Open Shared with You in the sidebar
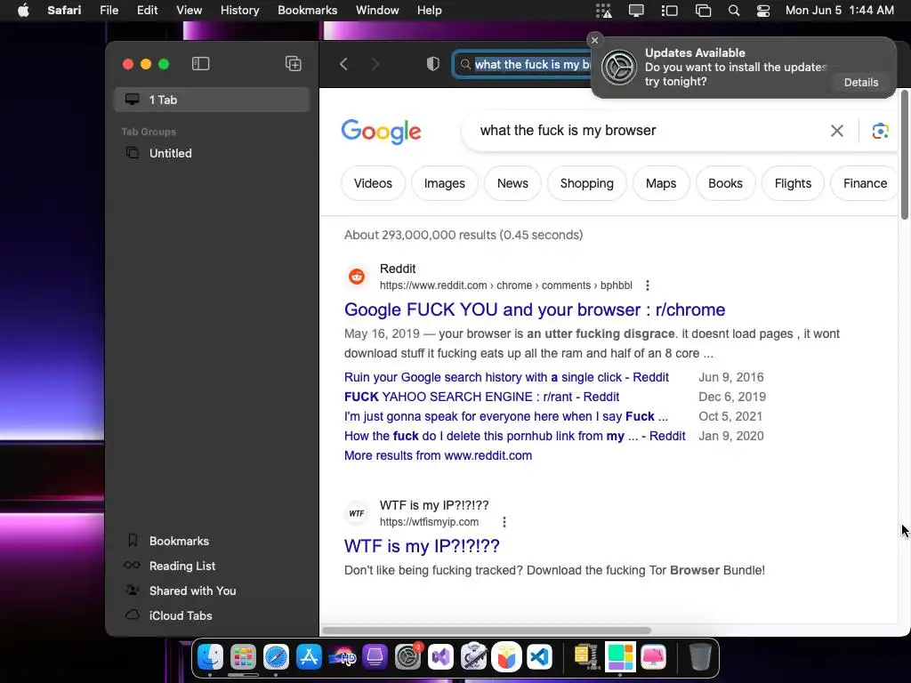911x683 pixels. 192,591
